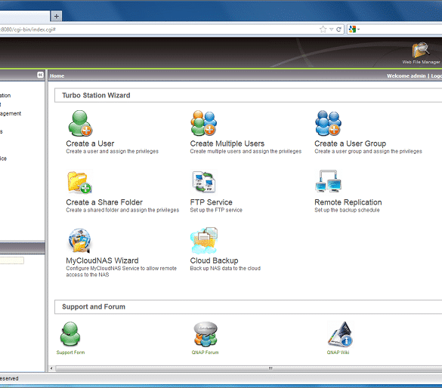Click the Google search engine icon

coord(352,29)
